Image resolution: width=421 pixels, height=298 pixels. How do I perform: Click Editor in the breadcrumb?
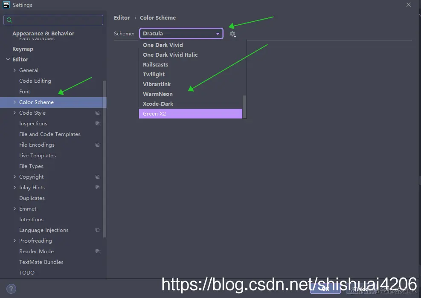tap(122, 18)
